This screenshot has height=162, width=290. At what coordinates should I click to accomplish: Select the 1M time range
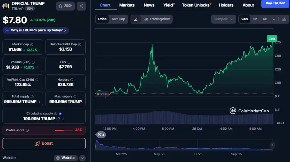(x=255, y=19)
